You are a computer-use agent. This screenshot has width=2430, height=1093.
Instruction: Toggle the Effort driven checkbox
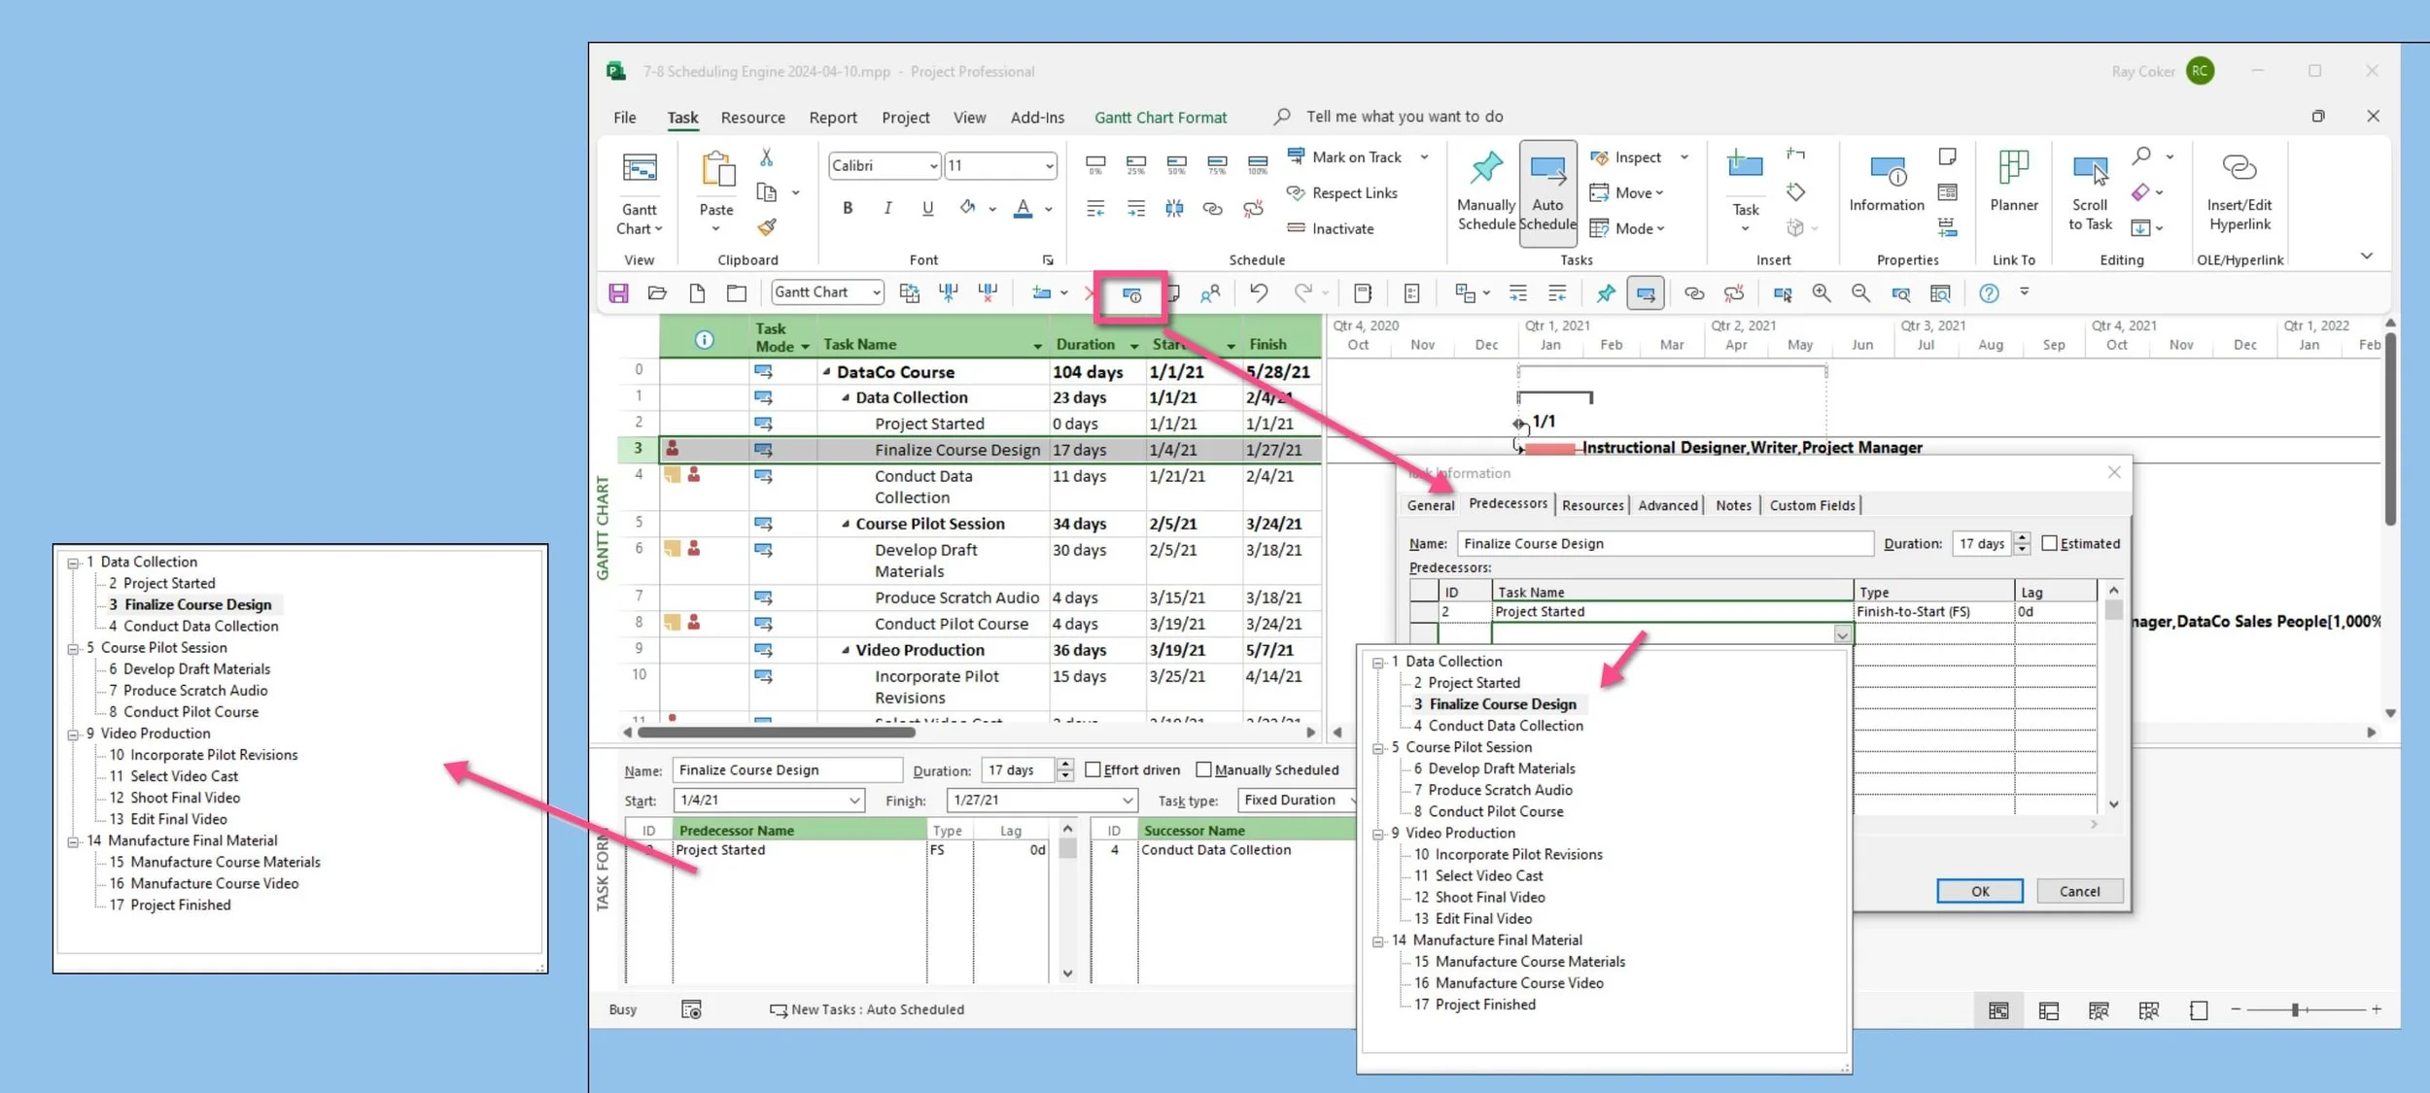(1093, 769)
